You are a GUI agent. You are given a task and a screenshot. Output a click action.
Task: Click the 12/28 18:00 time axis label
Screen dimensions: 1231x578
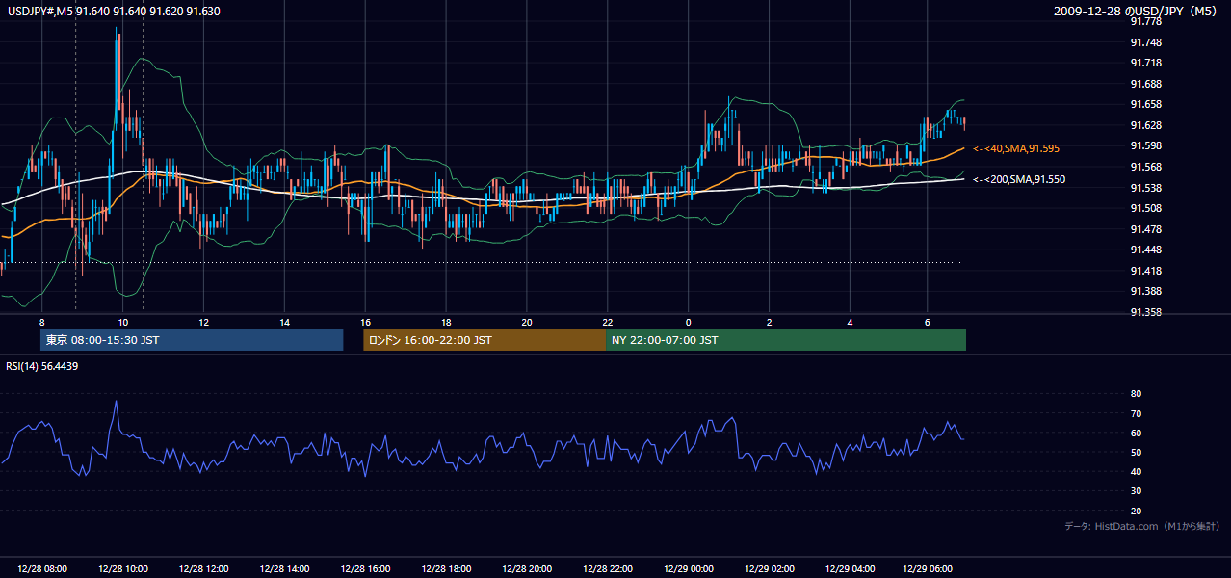click(x=446, y=569)
